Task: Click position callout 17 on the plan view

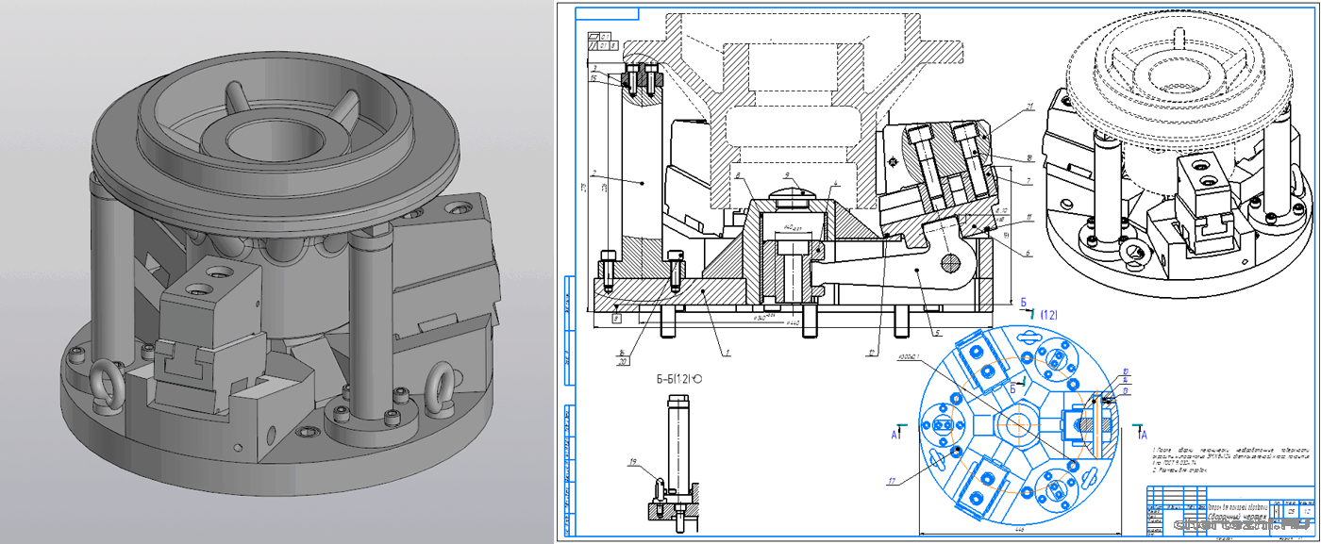Action: coord(891,480)
